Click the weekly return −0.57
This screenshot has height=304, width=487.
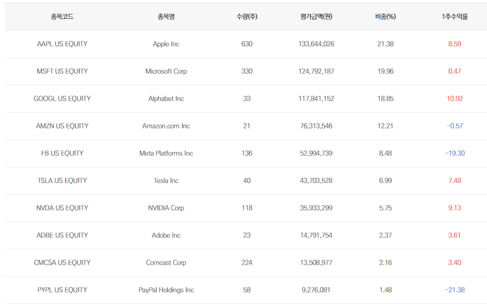click(455, 126)
